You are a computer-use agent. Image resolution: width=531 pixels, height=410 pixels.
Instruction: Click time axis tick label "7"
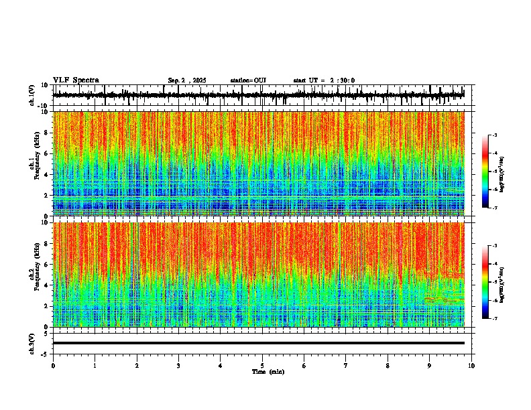pos(346,366)
